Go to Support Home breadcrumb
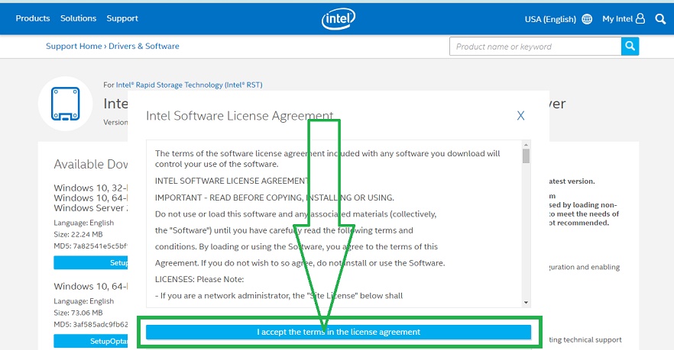674x350 pixels. pyautogui.click(x=74, y=46)
